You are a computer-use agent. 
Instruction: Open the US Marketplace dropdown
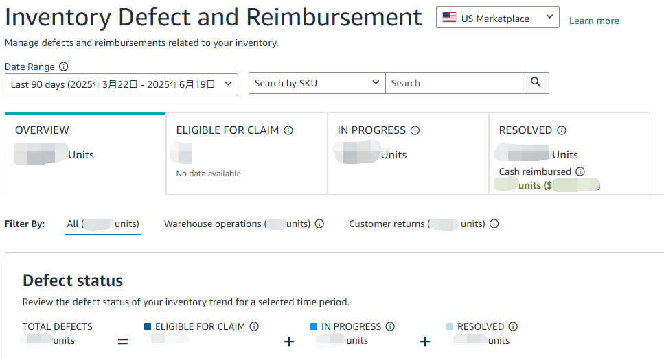[x=497, y=19]
